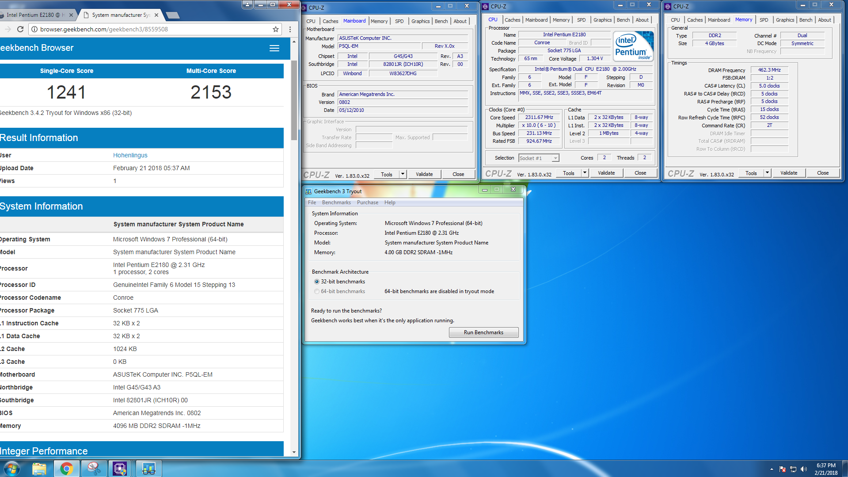This screenshot has width=848, height=477.
Task: Click the Chrome profile icon in title bar
Action: [x=247, y=4]
